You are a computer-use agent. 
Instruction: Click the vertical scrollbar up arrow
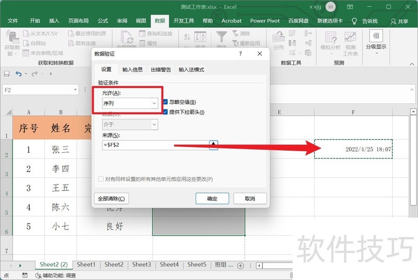pos(413,112)
